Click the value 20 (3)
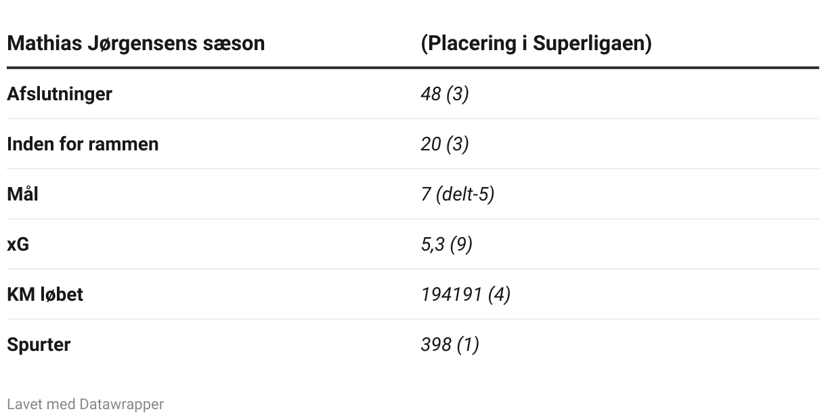 445,144
